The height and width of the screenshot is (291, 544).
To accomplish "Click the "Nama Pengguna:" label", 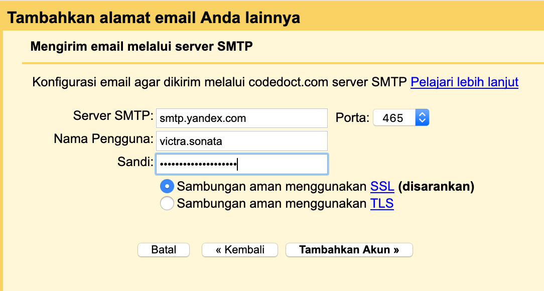I will [x=103, y=139].
